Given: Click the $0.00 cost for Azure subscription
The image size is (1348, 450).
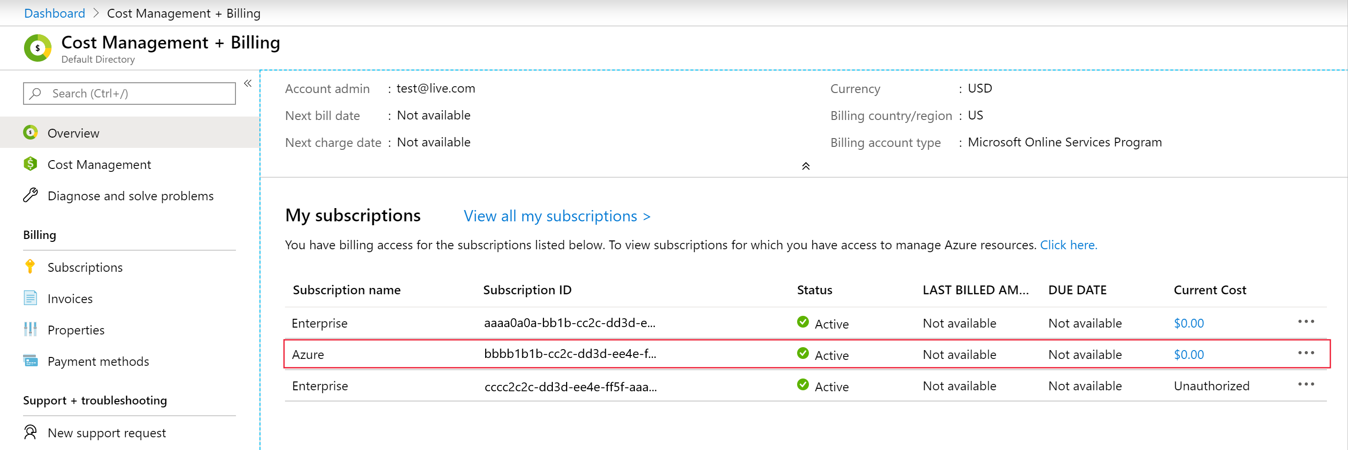Looking at the screenshot, I should click(x=1189, y=355).
